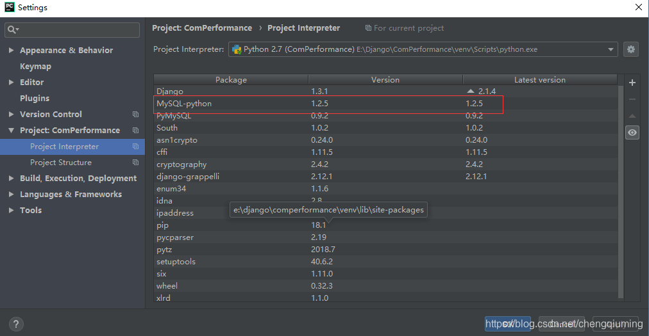The width and height of the screenshot is (649, 336).
Task: Toggle the show early releases eye icon
Action: click(632, 132)
